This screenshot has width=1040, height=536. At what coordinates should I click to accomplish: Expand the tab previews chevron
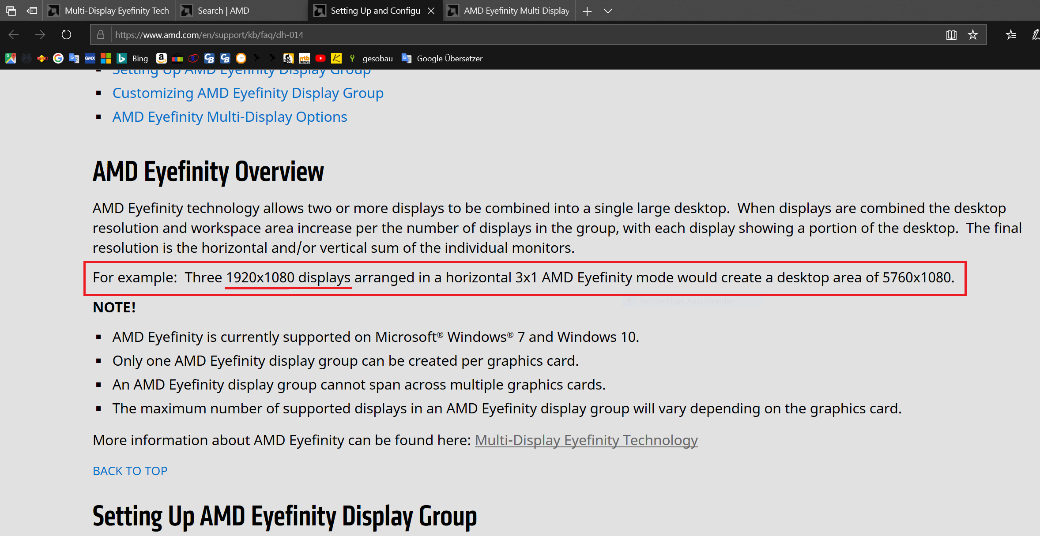(x=608, y=11)
